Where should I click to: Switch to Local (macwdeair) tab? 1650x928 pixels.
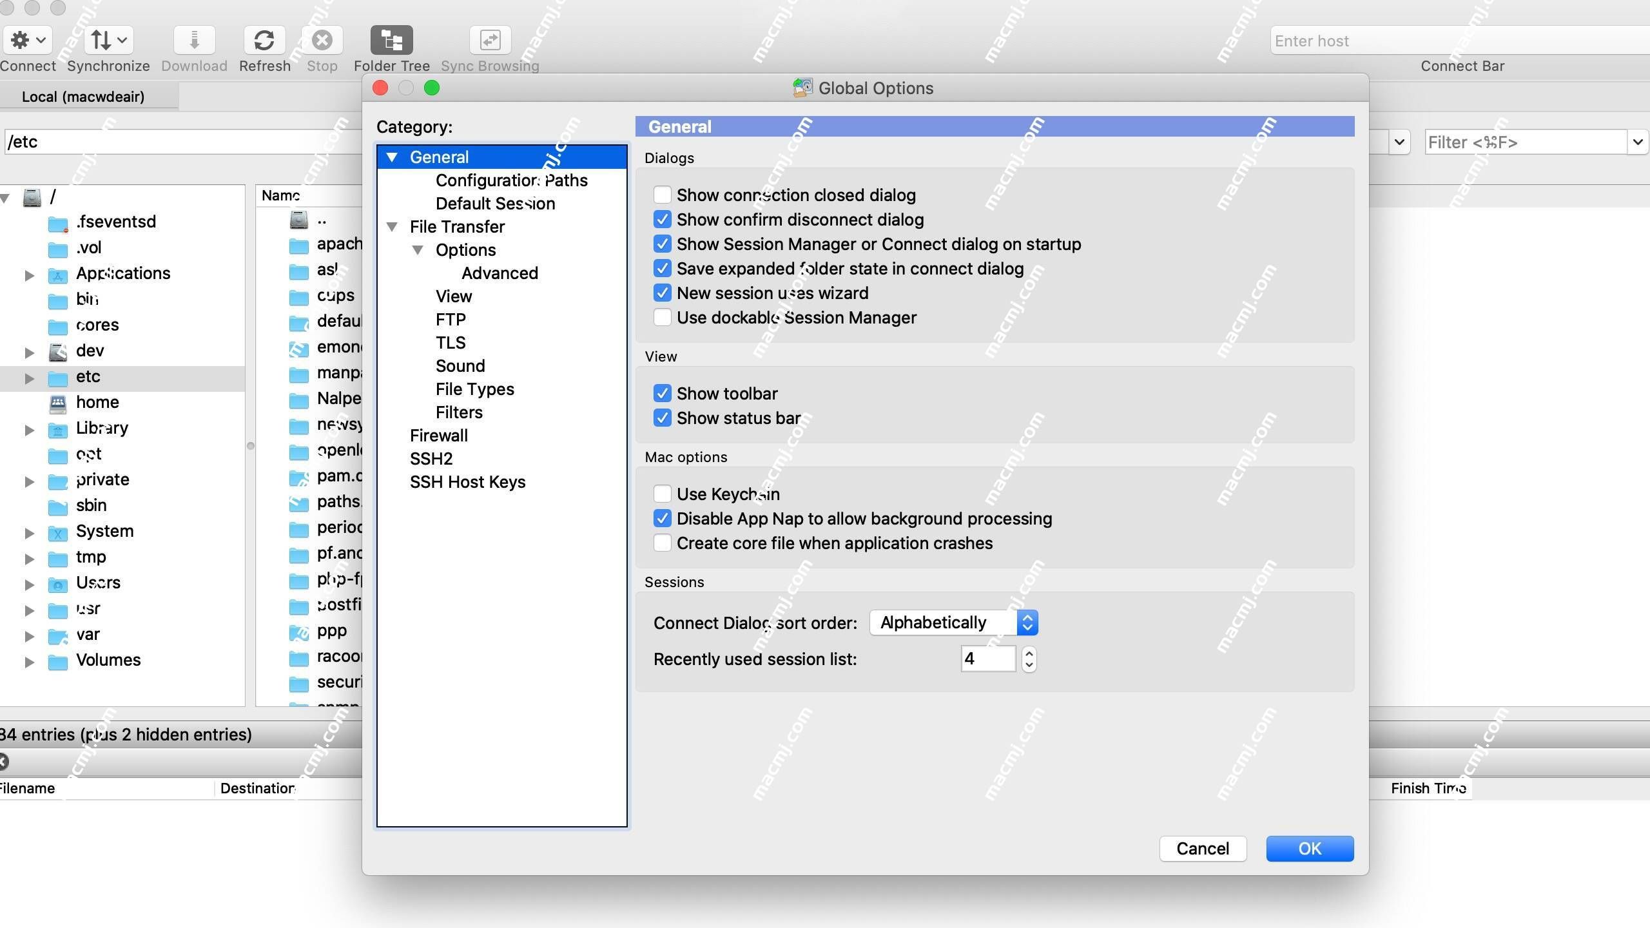pyautogui.click(x=83, y=97)
